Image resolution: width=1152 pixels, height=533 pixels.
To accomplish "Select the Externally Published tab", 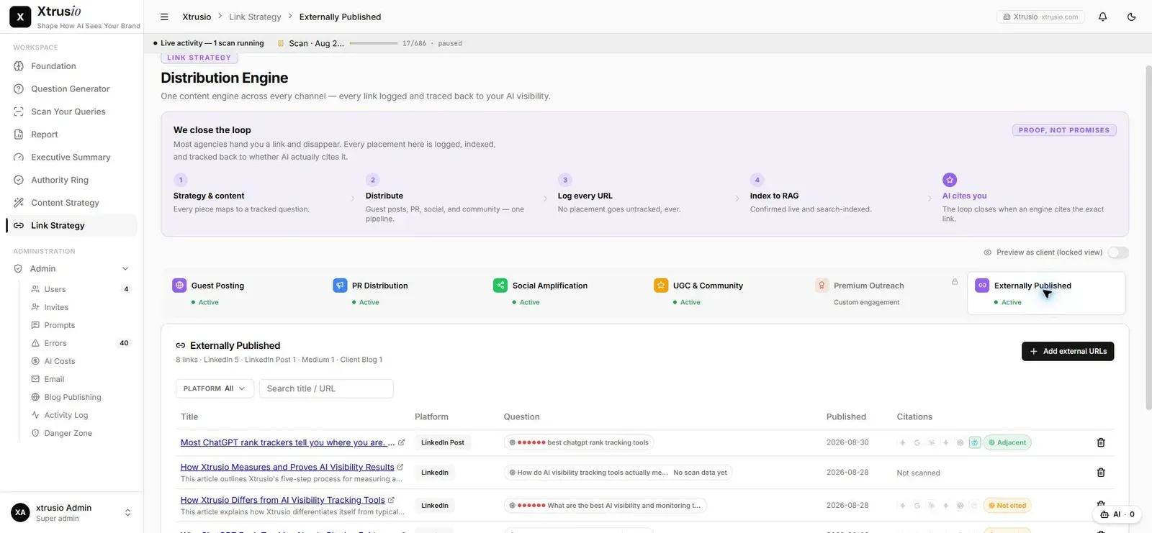I will (1046, 293).
